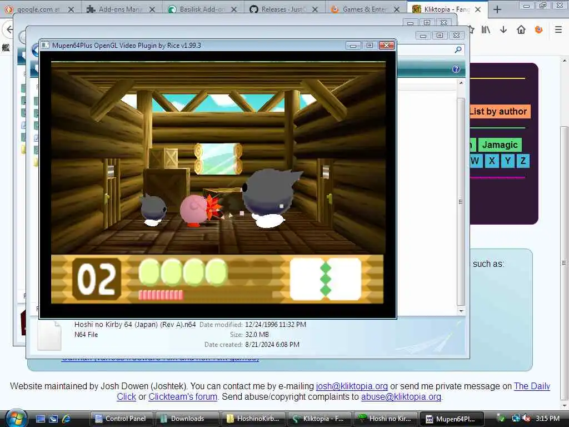
Task: Click the Explorer scrollbar down arrow
Action: coord(461,311)
